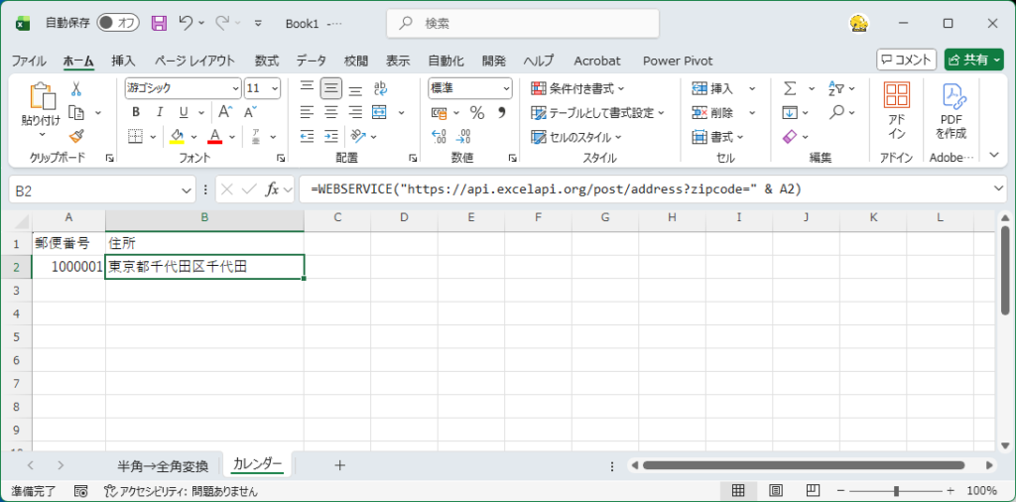Open the 挿入 ribbon tab
Viewport: 1016px width, 502px height.
124,61
